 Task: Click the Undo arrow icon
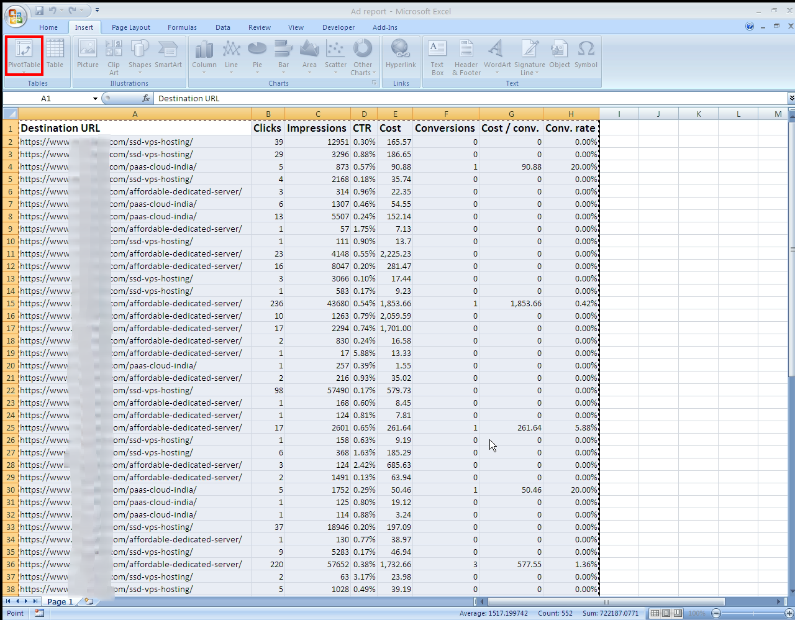[53, 11]
